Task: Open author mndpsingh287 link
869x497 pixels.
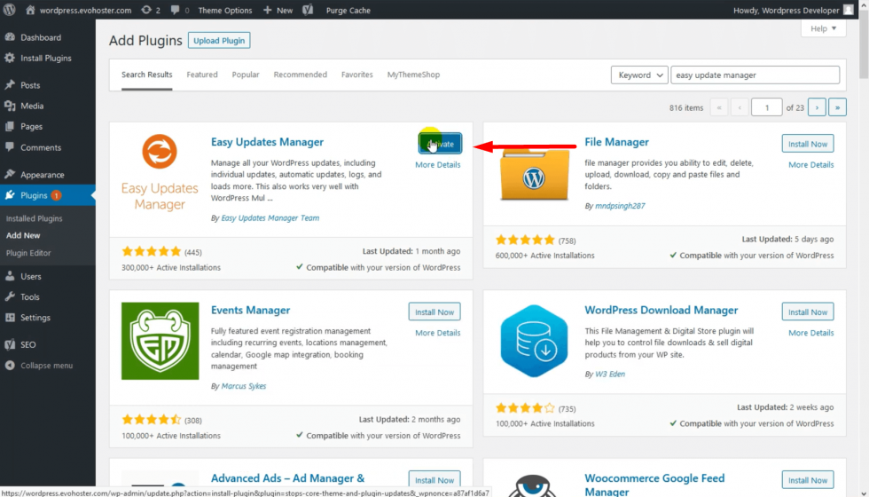Action: pos(620,206)
